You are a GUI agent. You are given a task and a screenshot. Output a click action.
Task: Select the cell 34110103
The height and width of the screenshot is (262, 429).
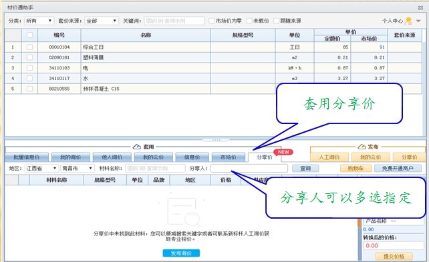click(x=59, y=68)
